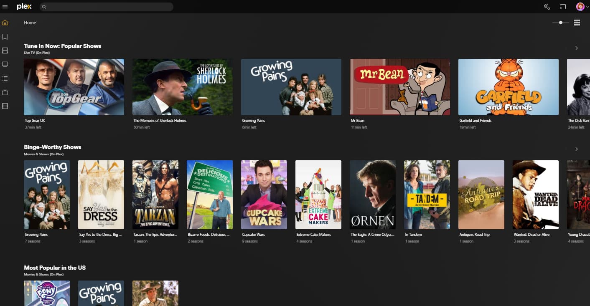Click the "19min left" text under Garfield
The width and height of the screenshot is (590, 306).
(x=468, y=127)
